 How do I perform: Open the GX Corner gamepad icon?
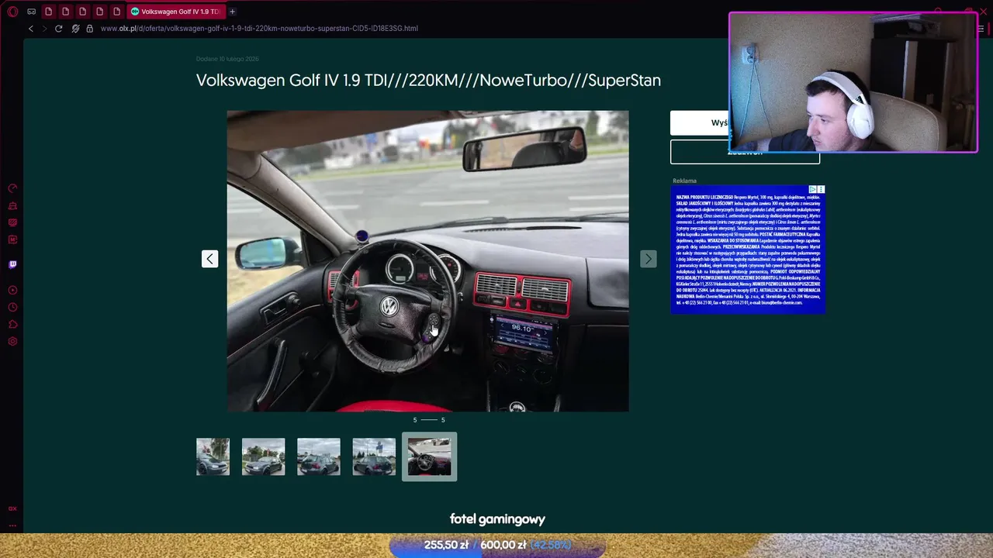coord(31,12)
